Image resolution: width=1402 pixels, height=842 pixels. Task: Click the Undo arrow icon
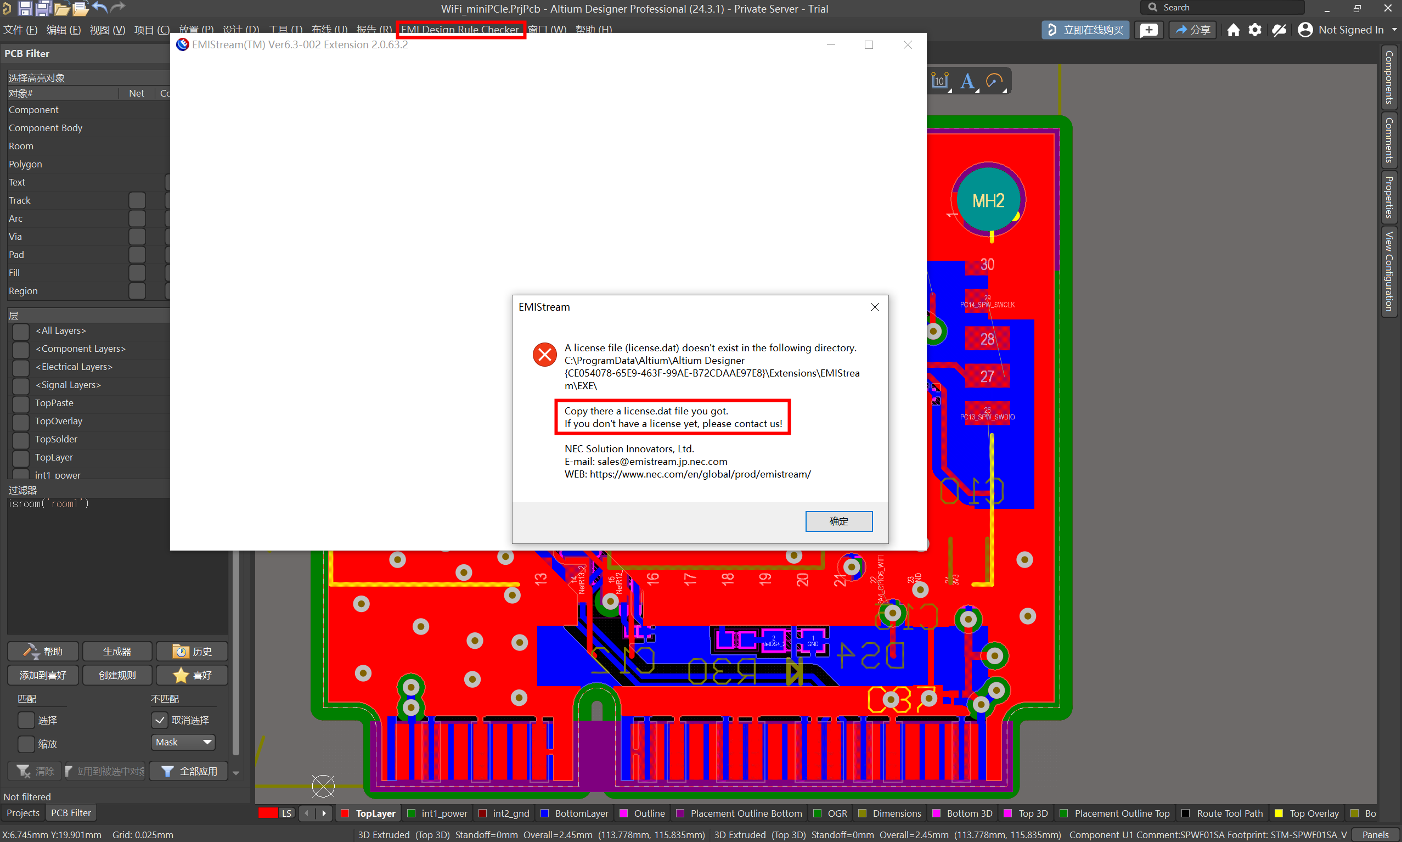tap(99, 8)
